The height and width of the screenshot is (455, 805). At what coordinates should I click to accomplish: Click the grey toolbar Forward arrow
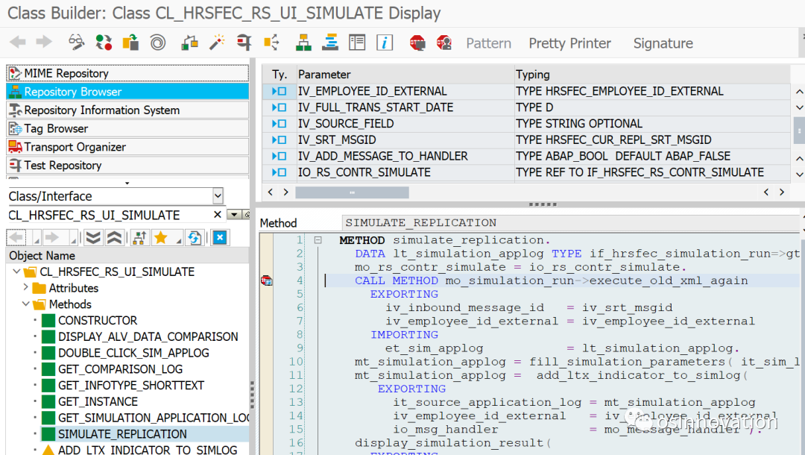(44, 42)
